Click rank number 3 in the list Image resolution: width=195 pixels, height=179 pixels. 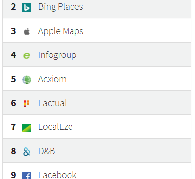tap(13, 31)
